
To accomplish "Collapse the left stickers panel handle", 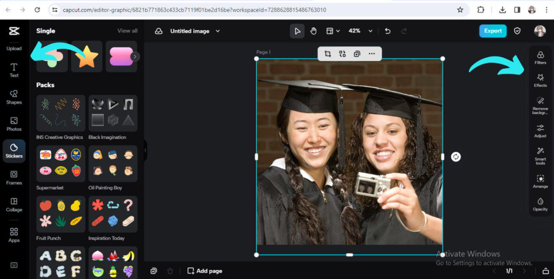I will tap(145, 151).
